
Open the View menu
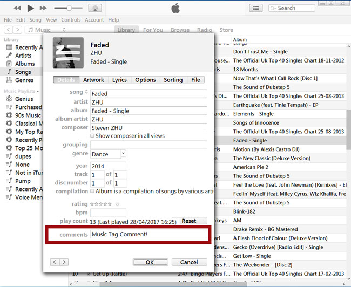51,20
